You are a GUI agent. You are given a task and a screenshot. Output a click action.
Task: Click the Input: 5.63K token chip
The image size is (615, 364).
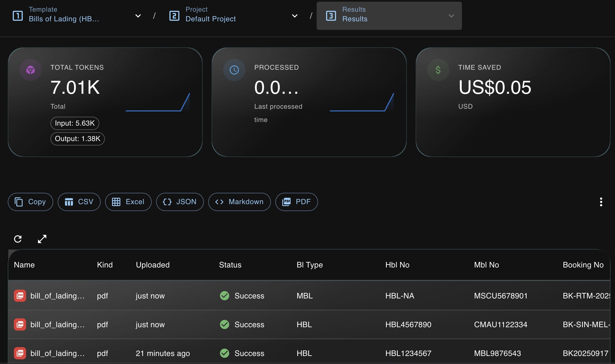(x=75, y=123)
